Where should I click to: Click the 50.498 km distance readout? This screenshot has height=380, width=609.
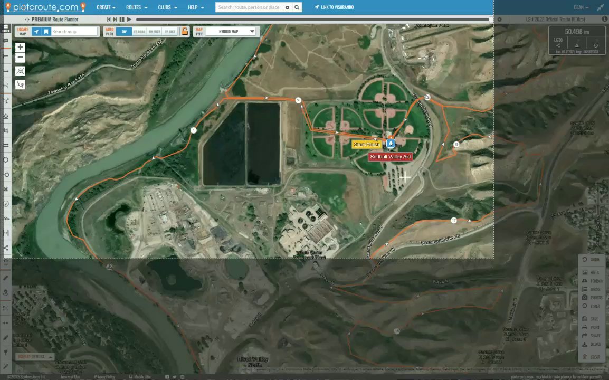coord(577,32)
